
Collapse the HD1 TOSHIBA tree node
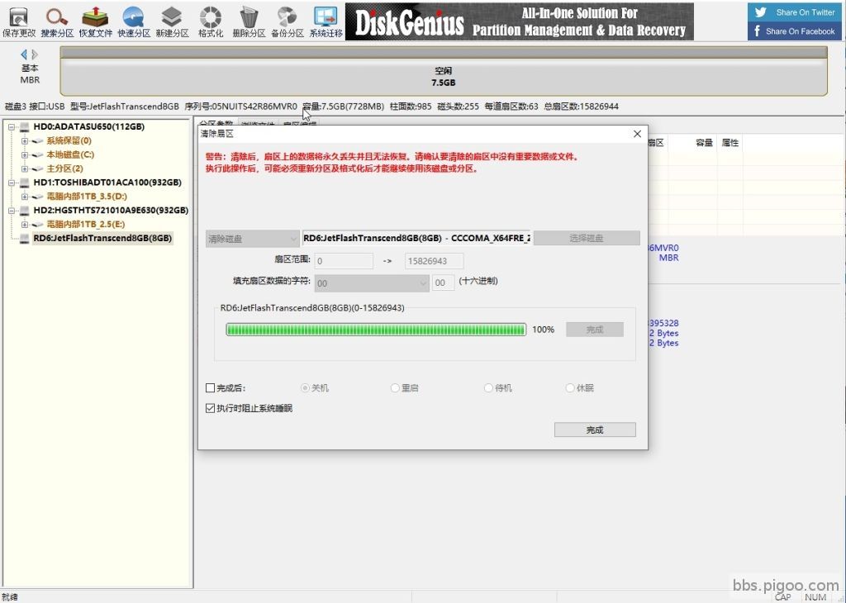pyautogui.click(x=12, y=183)
